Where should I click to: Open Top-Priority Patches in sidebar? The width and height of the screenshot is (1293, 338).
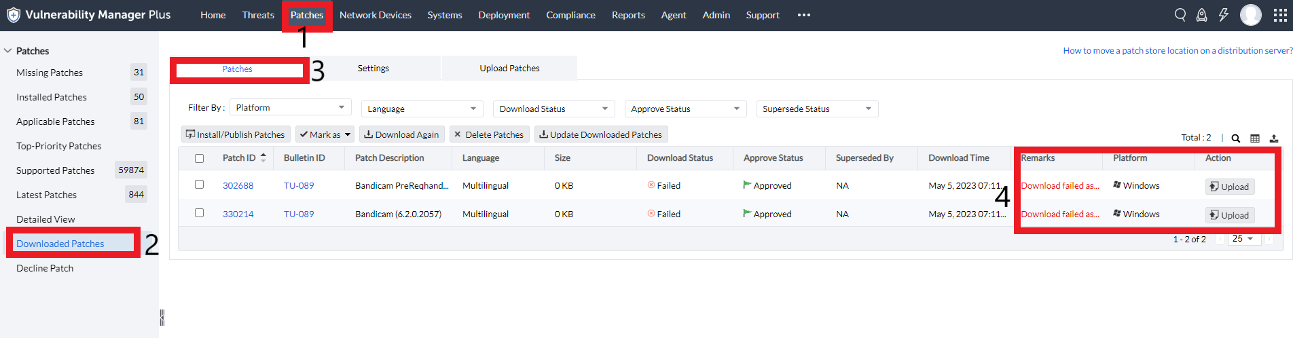coord(59,146)
